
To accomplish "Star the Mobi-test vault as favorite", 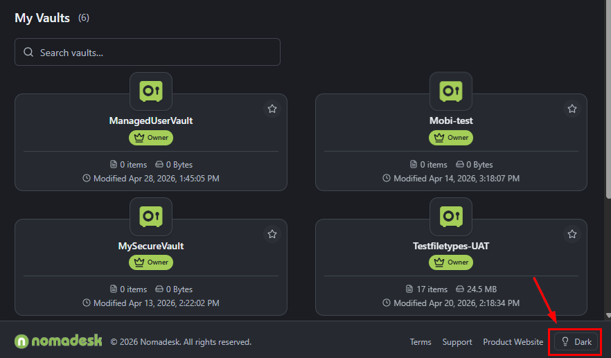I will pyautogui.click(x=572, y=109).
